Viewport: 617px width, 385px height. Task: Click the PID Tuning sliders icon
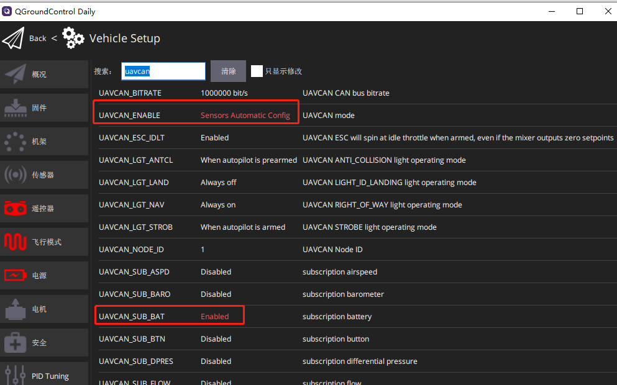coord(16,376)
